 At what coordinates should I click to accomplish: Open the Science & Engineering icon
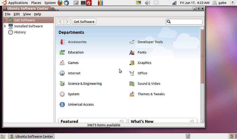coord(62,84)
